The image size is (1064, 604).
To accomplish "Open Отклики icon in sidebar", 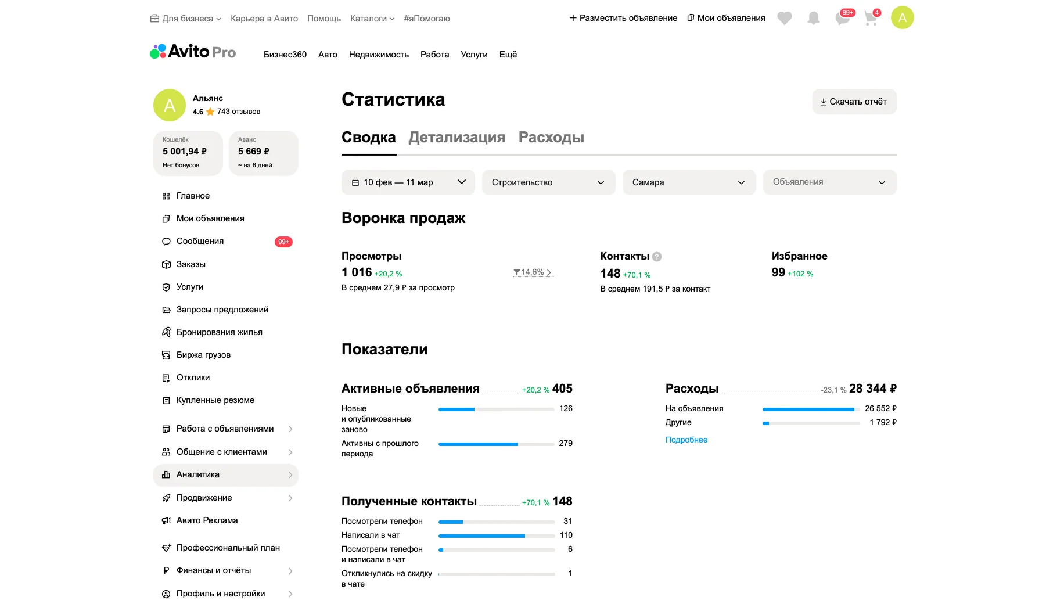I will 166,378.
